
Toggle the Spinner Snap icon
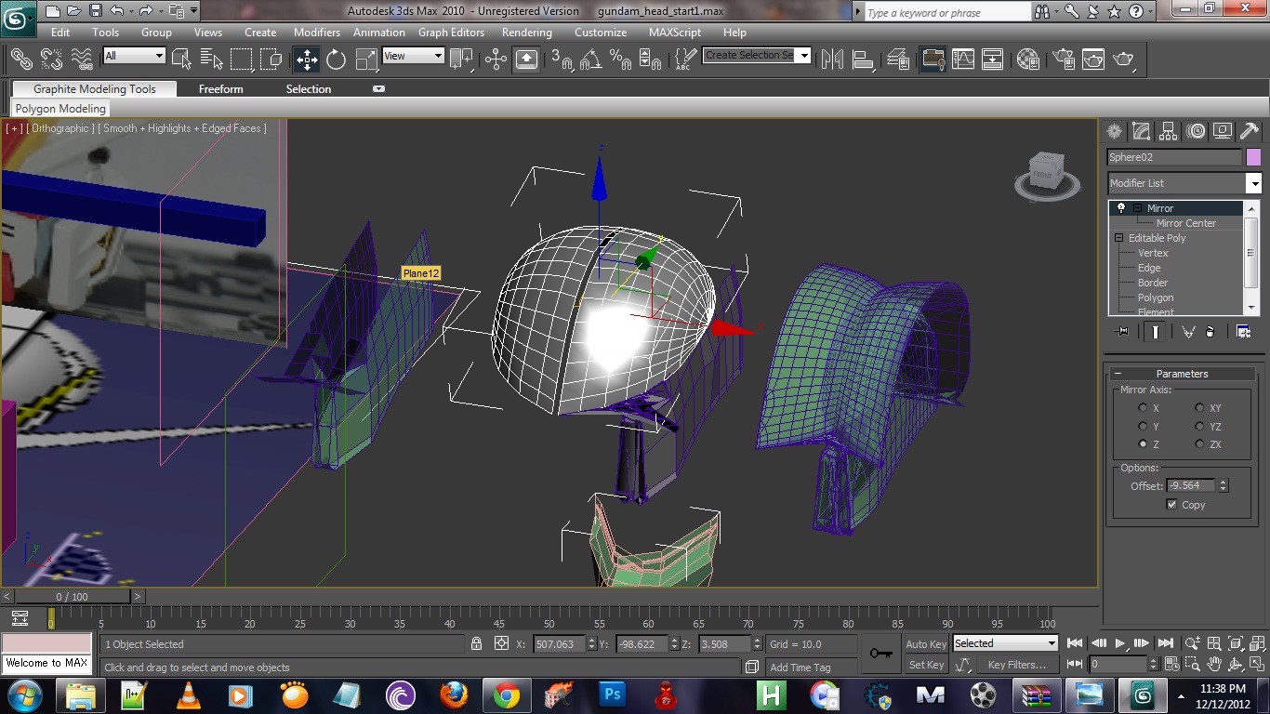(x=650, y=59)
